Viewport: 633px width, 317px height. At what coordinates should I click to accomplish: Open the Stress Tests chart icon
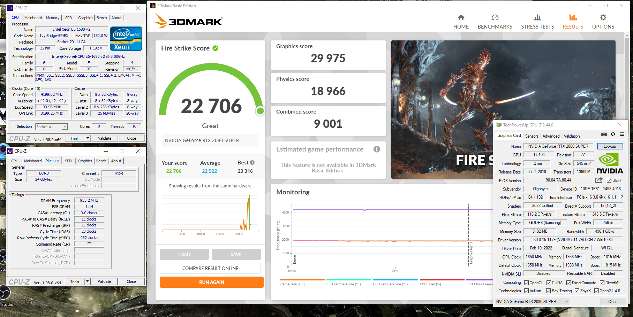coord(537,18)
